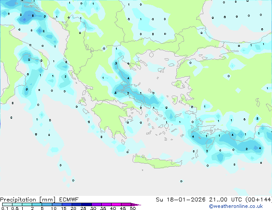This screenshot has height=210, width=272.
Task: Click the 2–5 mm legend color swatch
Action: (37, 204)
